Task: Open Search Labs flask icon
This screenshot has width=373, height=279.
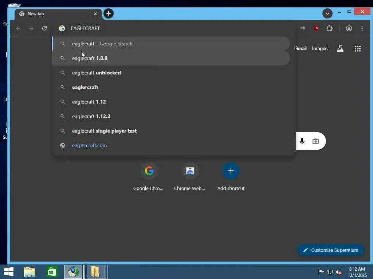Action: point(340,49)
